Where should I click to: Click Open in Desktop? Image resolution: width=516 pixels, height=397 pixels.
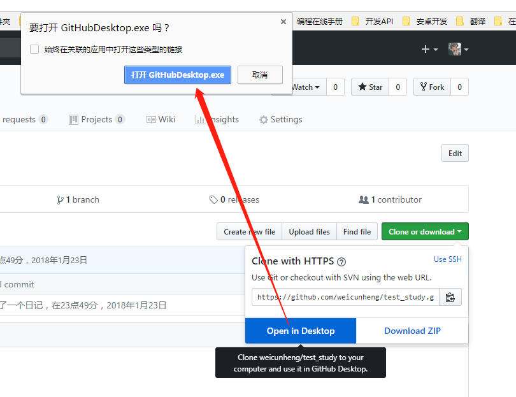301,331
